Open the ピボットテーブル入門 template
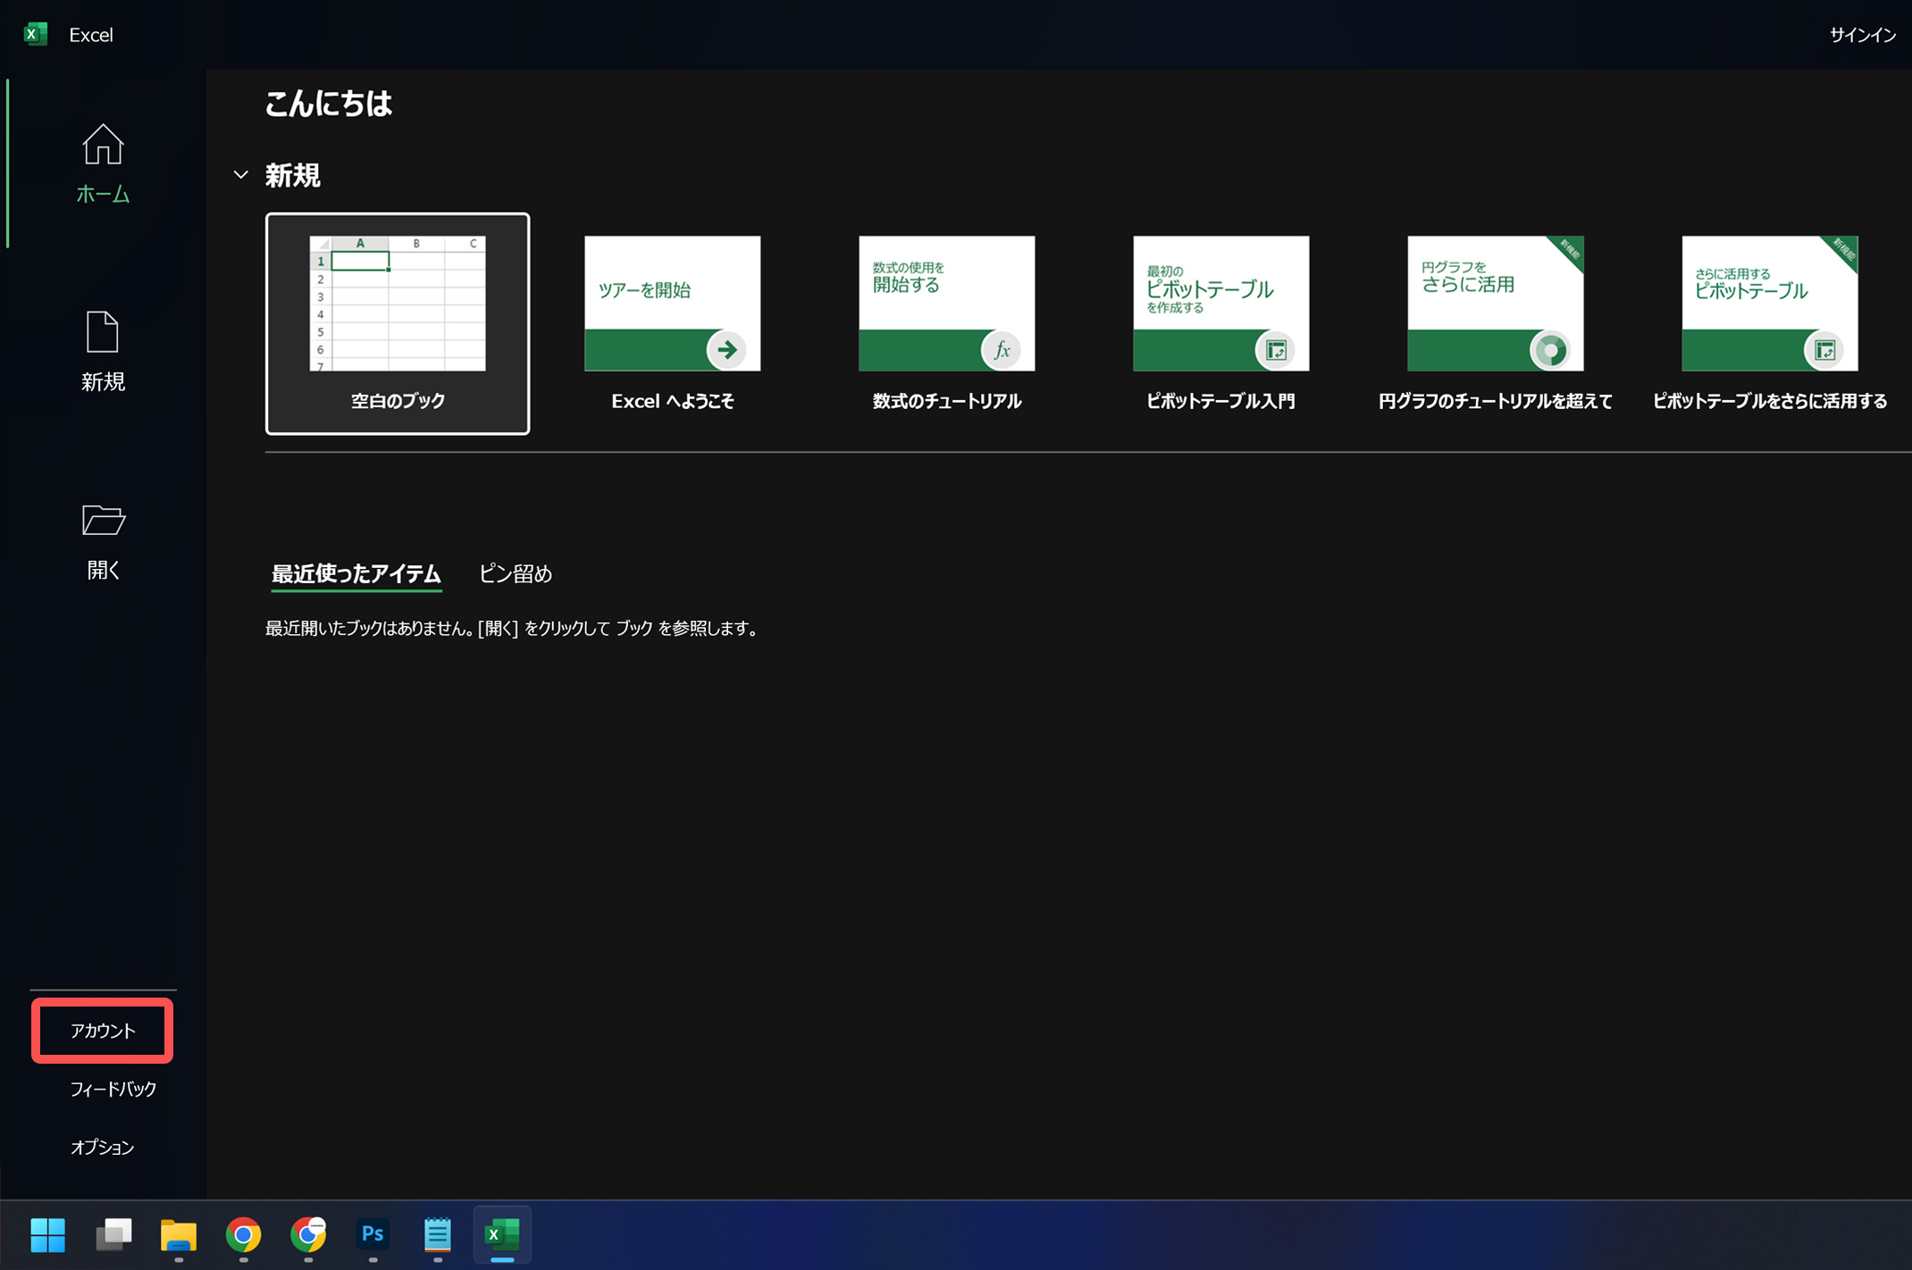This screenshot has width=1912, height=1270. click(1220, 305)
